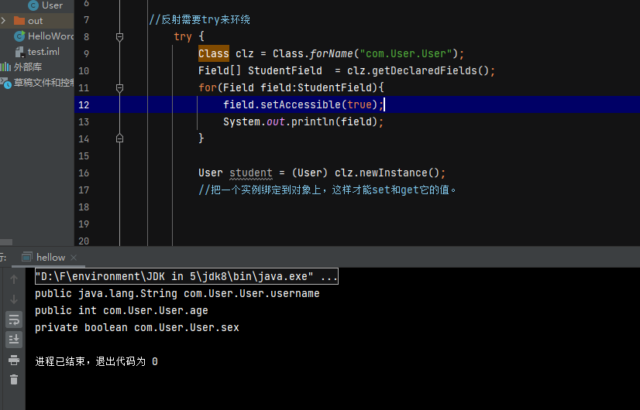Click line number 16 in the gutter
Screen dimensions: 640x410
(84, 173)
